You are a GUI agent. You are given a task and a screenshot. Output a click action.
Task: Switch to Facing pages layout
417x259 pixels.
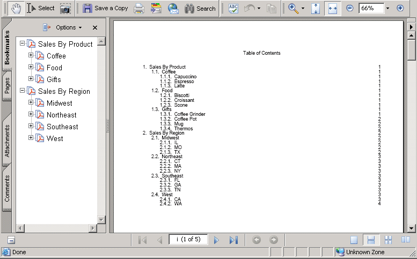pyautogui.click(x=405, y=240)
